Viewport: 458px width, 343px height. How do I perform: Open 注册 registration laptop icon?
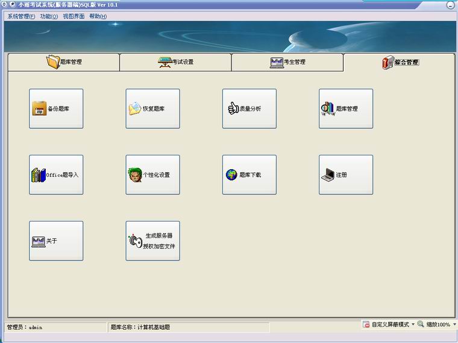[328, 175]
